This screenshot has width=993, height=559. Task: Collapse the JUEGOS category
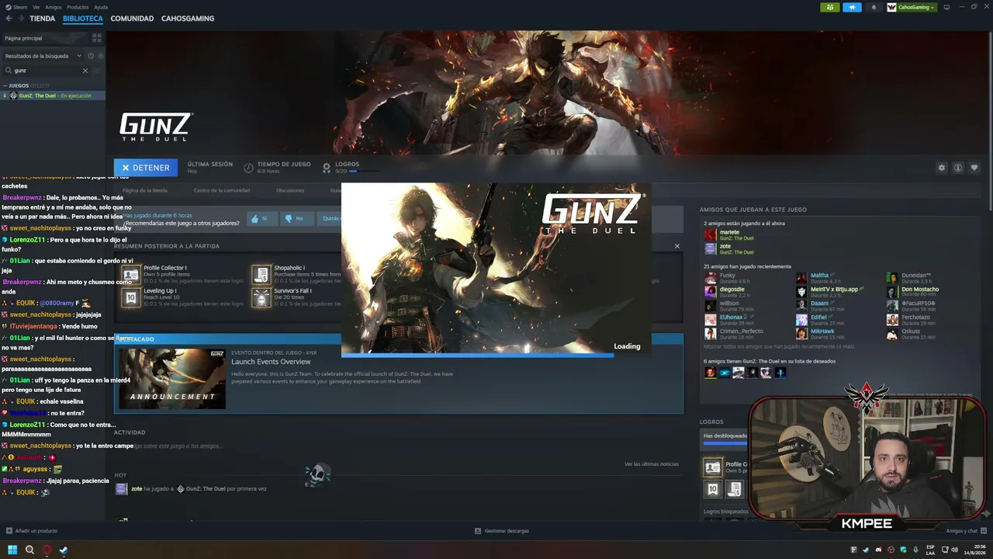27,85
